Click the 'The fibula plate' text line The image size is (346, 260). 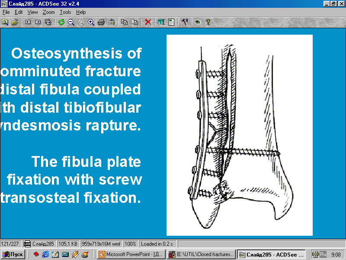(86, 162)
